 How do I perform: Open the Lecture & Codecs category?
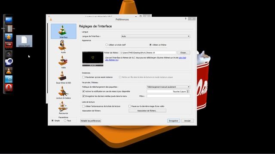(64, 92)
